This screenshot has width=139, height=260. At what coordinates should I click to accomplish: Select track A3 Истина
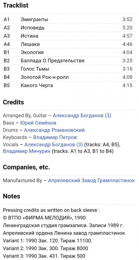[x=70, y=36]
